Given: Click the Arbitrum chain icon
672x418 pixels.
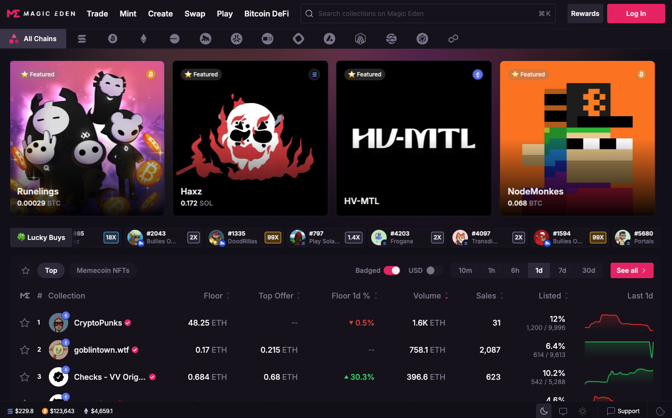Looking at the screenshot, I should point(360,39).
